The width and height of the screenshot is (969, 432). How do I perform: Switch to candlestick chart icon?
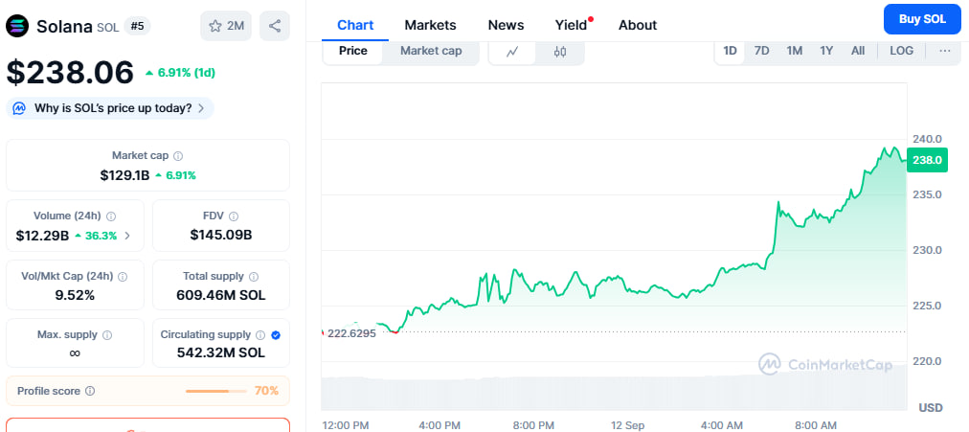[560, 52]
